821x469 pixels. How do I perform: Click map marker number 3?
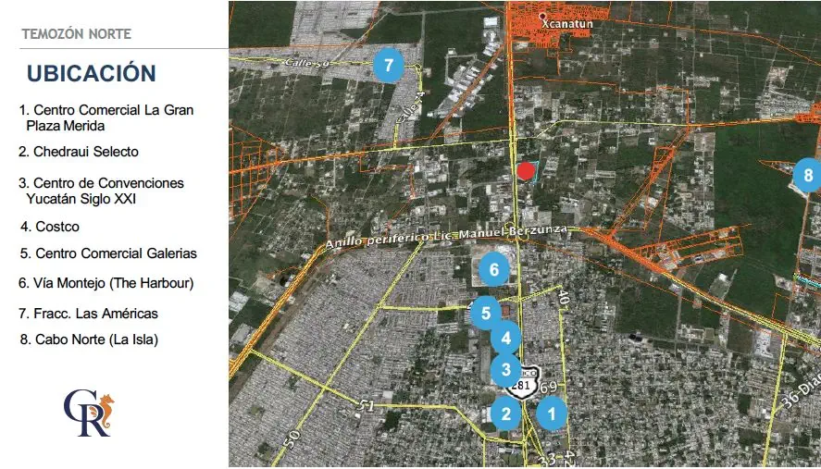(x=505, y=369)
